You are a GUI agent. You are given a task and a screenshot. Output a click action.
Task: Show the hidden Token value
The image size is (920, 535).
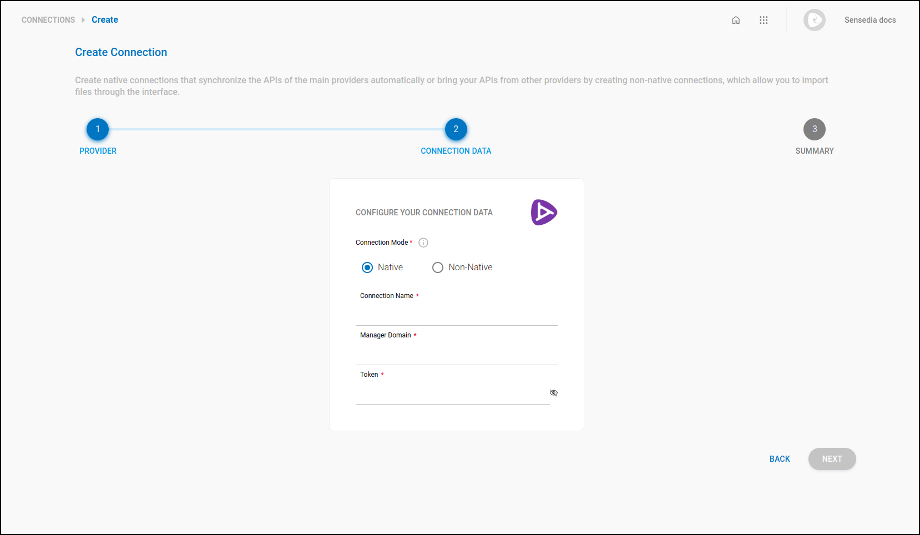click(553, 392)
